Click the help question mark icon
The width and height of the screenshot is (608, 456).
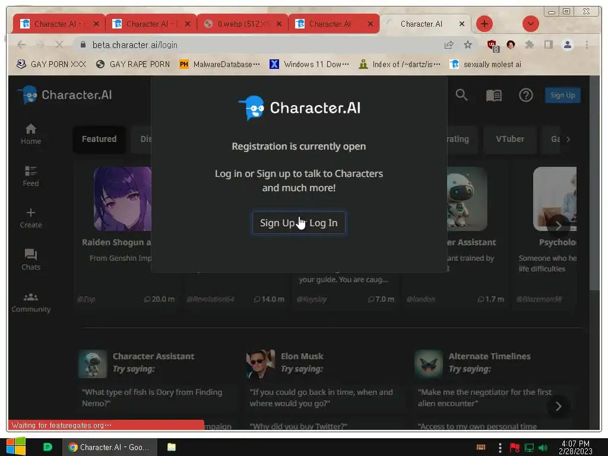(x=526, y=95)
